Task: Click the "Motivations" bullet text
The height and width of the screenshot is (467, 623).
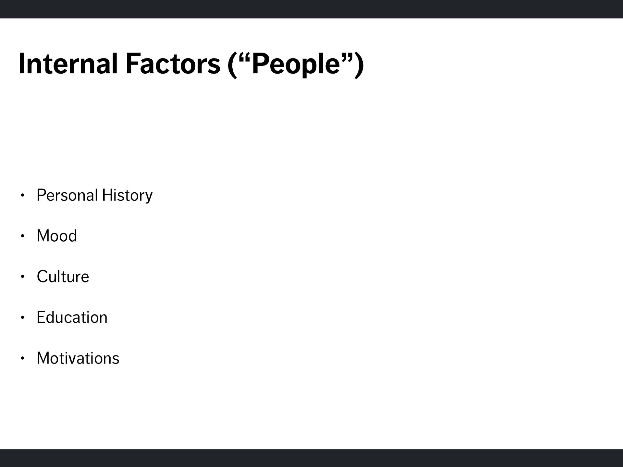Action: pyautogui.click(x=78, y=358)
